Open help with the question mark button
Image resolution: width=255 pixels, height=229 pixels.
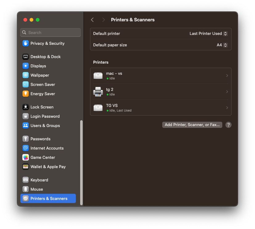pyautogui.click(x=228, y=125)
